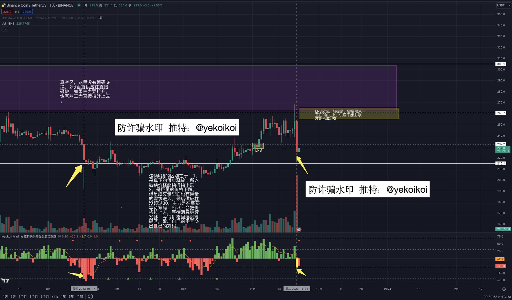Select the 5年 time range

pyautogui.click(x=71, y=297)
